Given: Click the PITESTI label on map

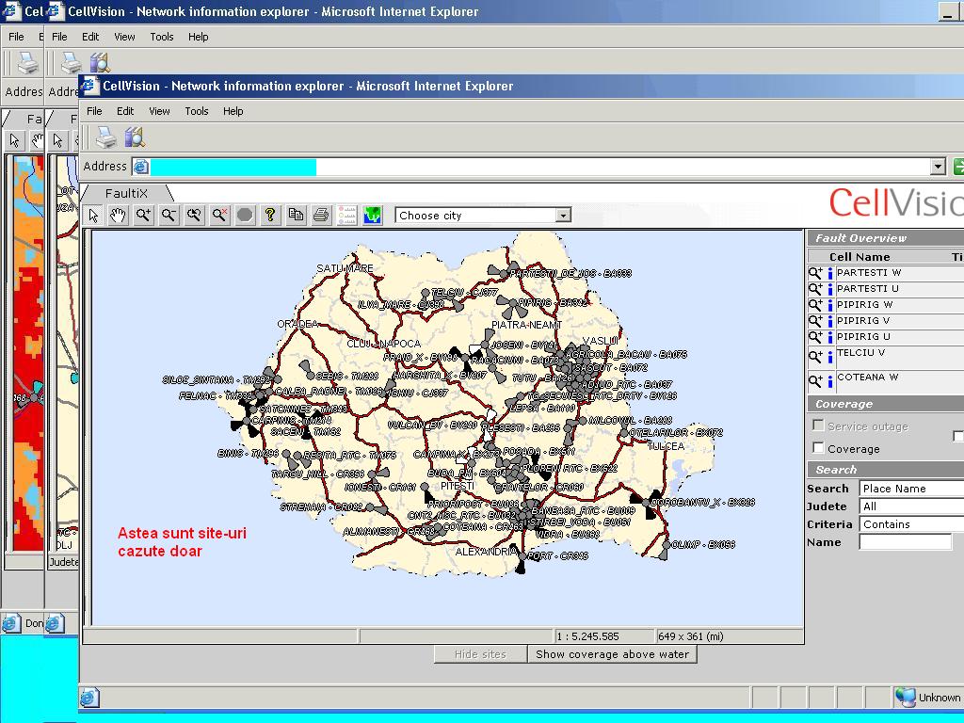Looking at the screenshot, I should tap(457, 486).
